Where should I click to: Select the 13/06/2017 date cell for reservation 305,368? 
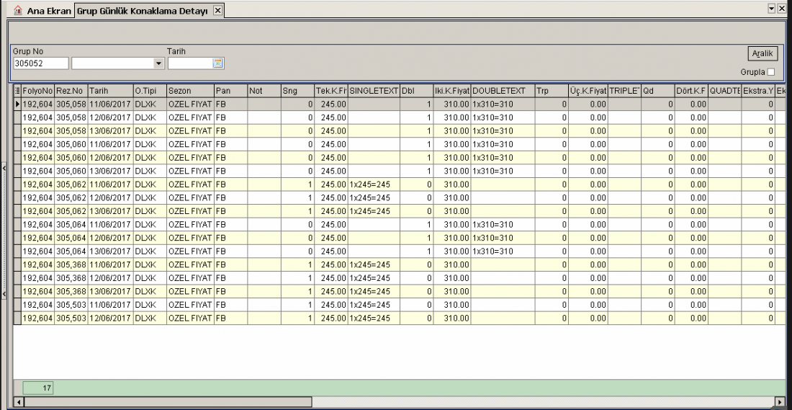(111, 291)
